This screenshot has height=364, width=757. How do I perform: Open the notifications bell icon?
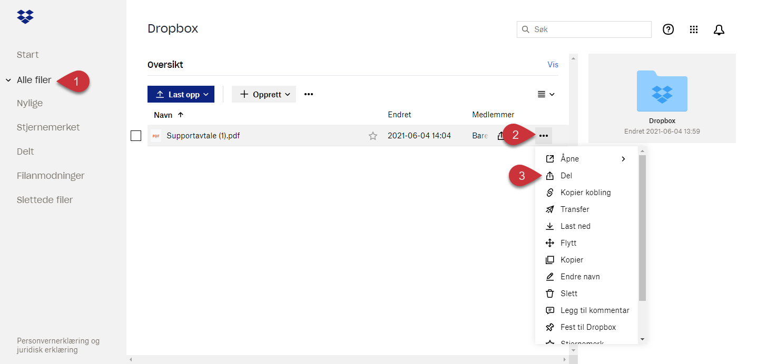click(x=719, y=29)
